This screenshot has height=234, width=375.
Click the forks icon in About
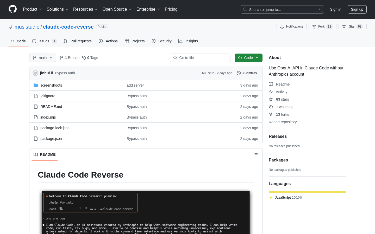(271, 114)
